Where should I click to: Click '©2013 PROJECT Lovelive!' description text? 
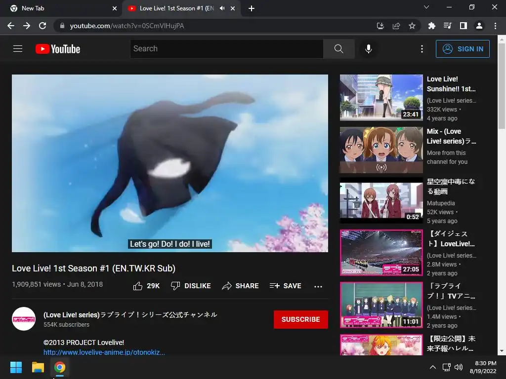(84, 342)
